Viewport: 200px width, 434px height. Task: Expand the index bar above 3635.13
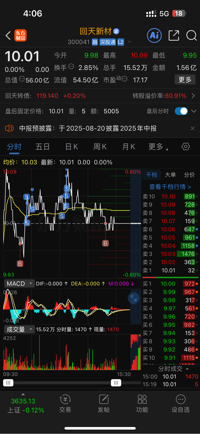(23, 394)
